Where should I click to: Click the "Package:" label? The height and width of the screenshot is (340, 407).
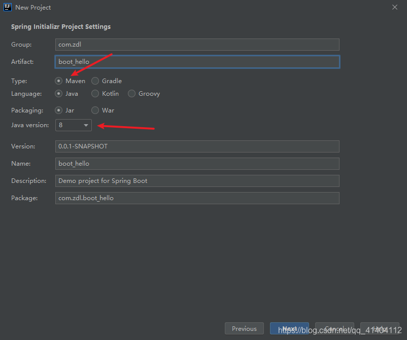(24, 198)
